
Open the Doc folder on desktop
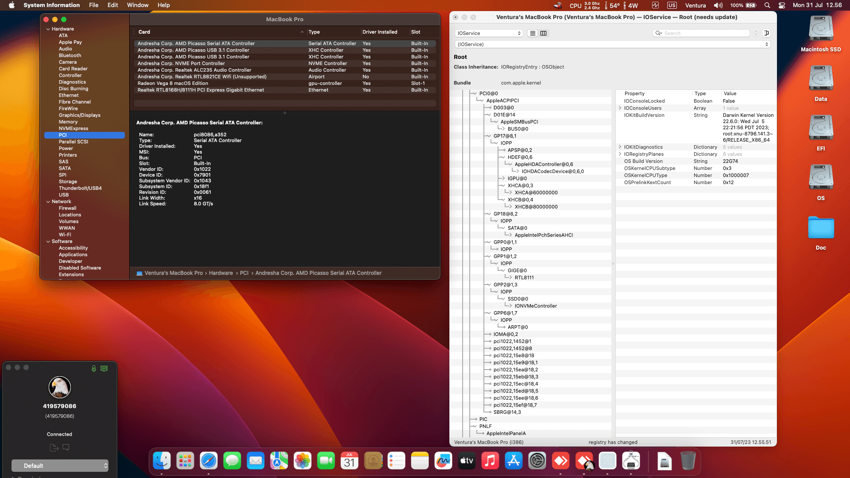click(x=821, y=233)
